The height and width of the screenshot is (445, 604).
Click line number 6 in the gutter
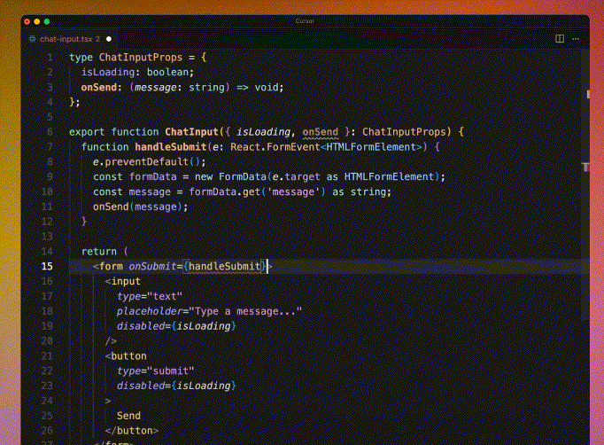tap(50, 132)
